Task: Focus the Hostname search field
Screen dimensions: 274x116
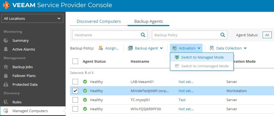Action: click(110, 35)
